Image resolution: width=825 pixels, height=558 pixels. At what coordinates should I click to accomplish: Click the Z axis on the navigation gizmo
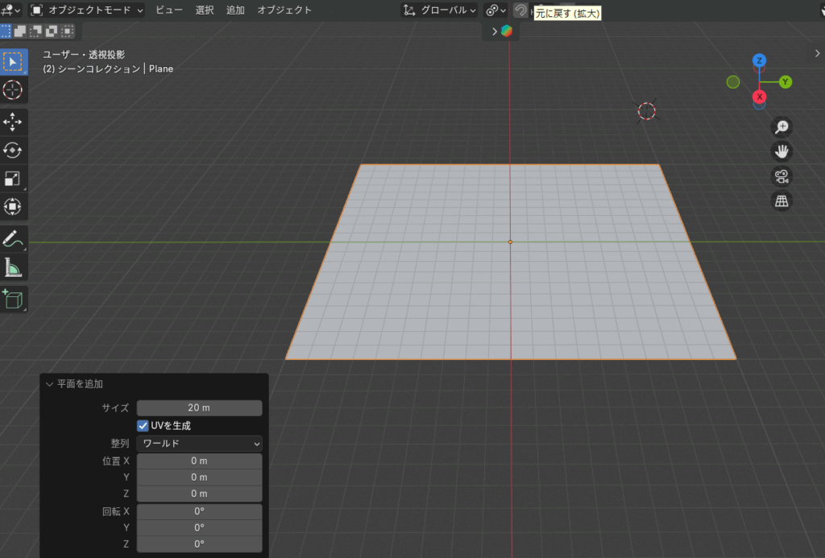(x=758, y=58)
